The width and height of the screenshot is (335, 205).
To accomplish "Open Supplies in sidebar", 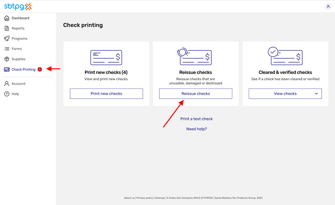I will [x=18, y=59].
